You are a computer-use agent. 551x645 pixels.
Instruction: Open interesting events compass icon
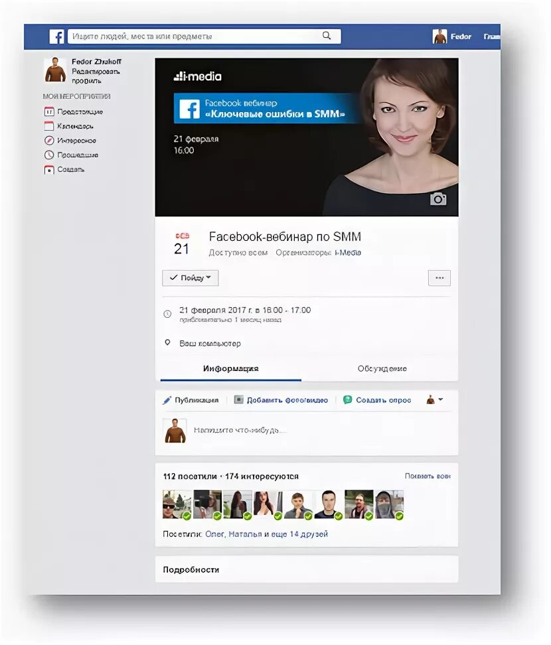49,140
